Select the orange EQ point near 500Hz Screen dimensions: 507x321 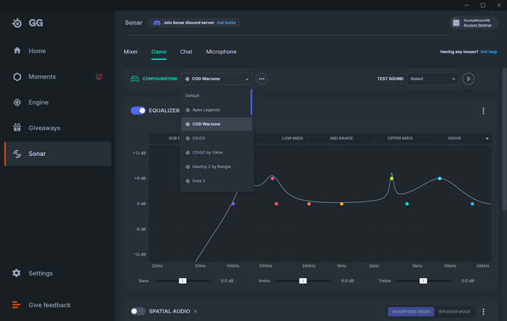point(309,204)
